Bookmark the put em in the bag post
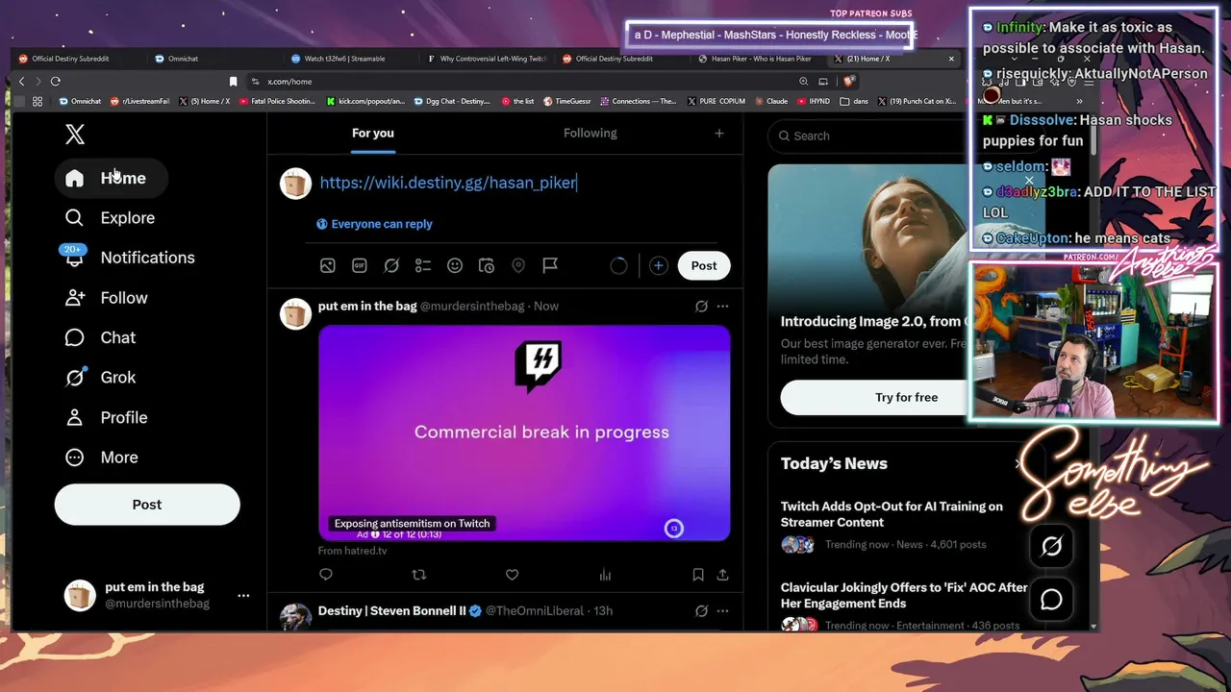This screenshot has width=1231, height=692. 698,575
